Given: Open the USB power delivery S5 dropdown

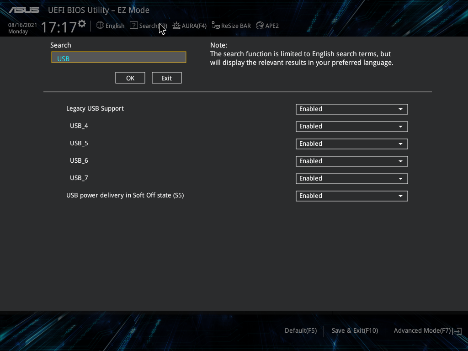Looking at the screenshot, I should click(351, 196).
